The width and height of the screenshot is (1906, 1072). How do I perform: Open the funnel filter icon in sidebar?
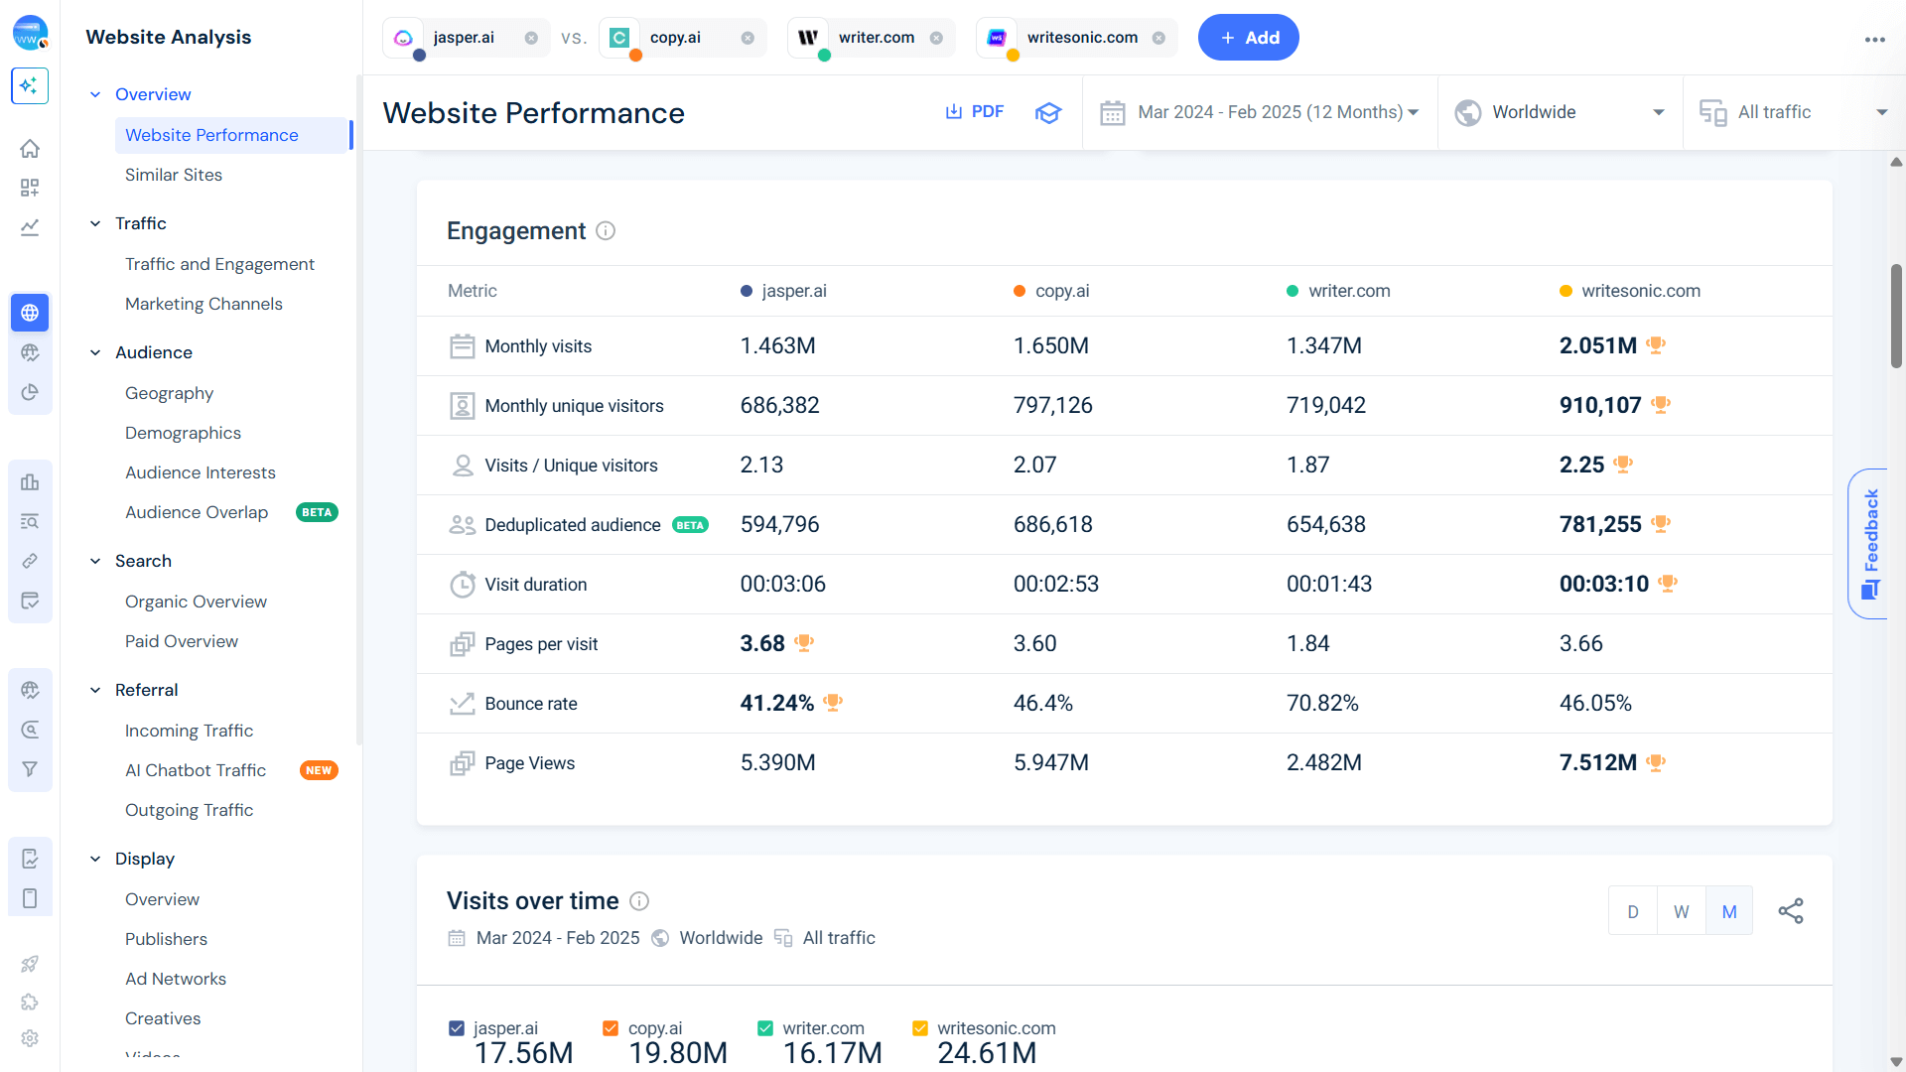30,768
